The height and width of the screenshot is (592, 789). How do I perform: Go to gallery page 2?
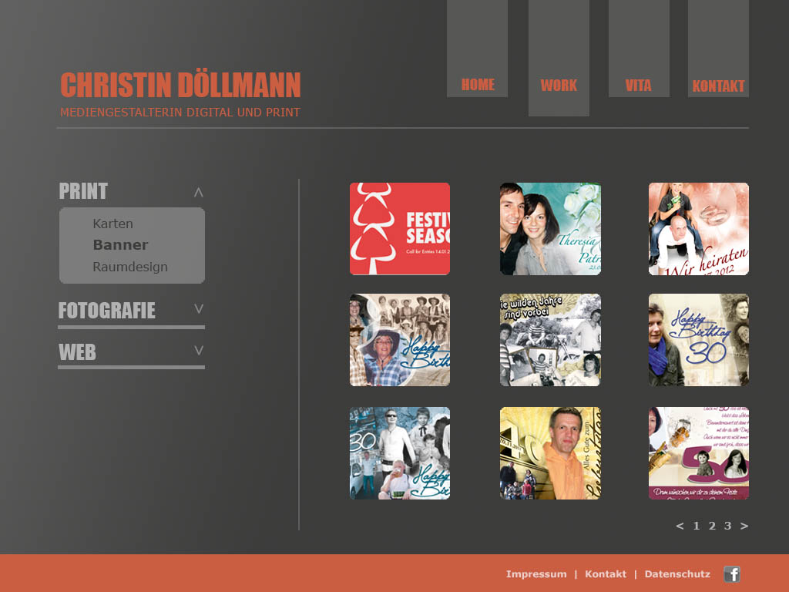[712, 526]
